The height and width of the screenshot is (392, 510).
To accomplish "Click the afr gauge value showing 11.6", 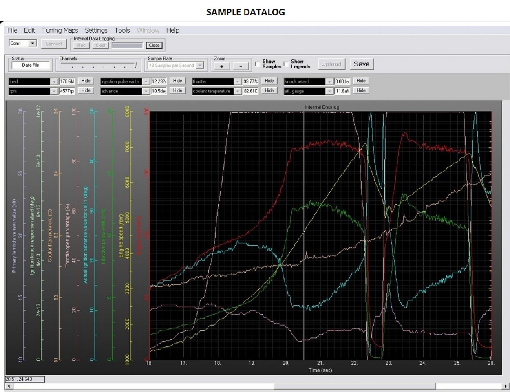I will pos(342,91).
